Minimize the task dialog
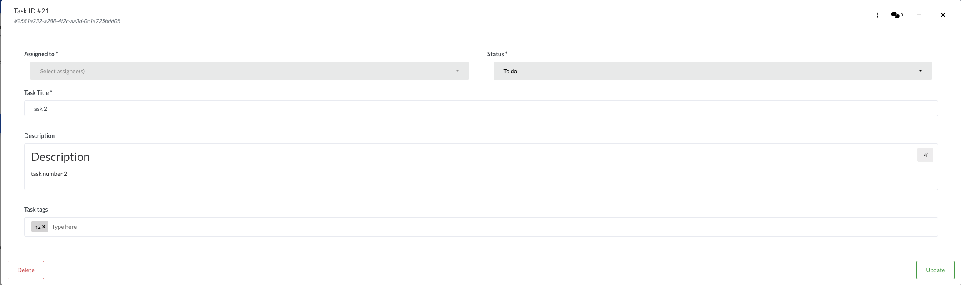Viewport: 961px width, 285px height. 919,15
